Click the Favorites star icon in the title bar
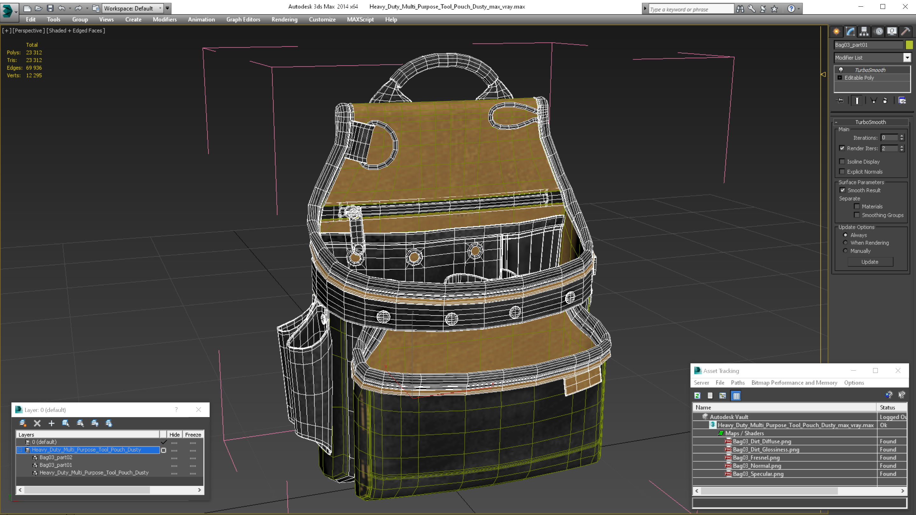This screenshot has width=916, height=515. [774, 9]
